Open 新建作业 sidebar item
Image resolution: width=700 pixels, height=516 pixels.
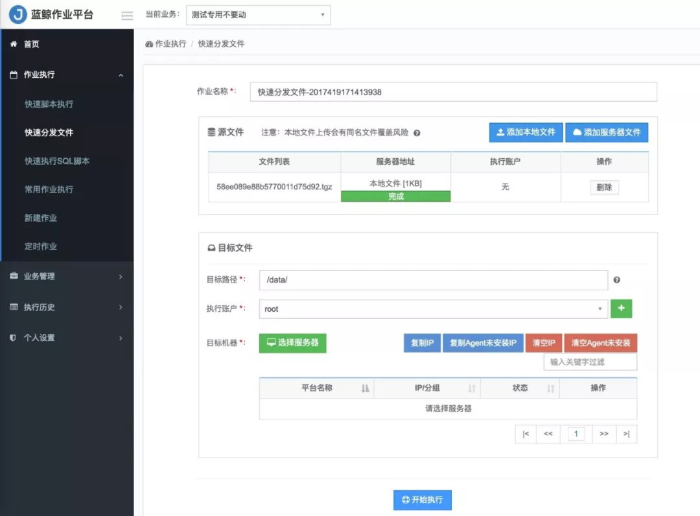click(41, 218)
